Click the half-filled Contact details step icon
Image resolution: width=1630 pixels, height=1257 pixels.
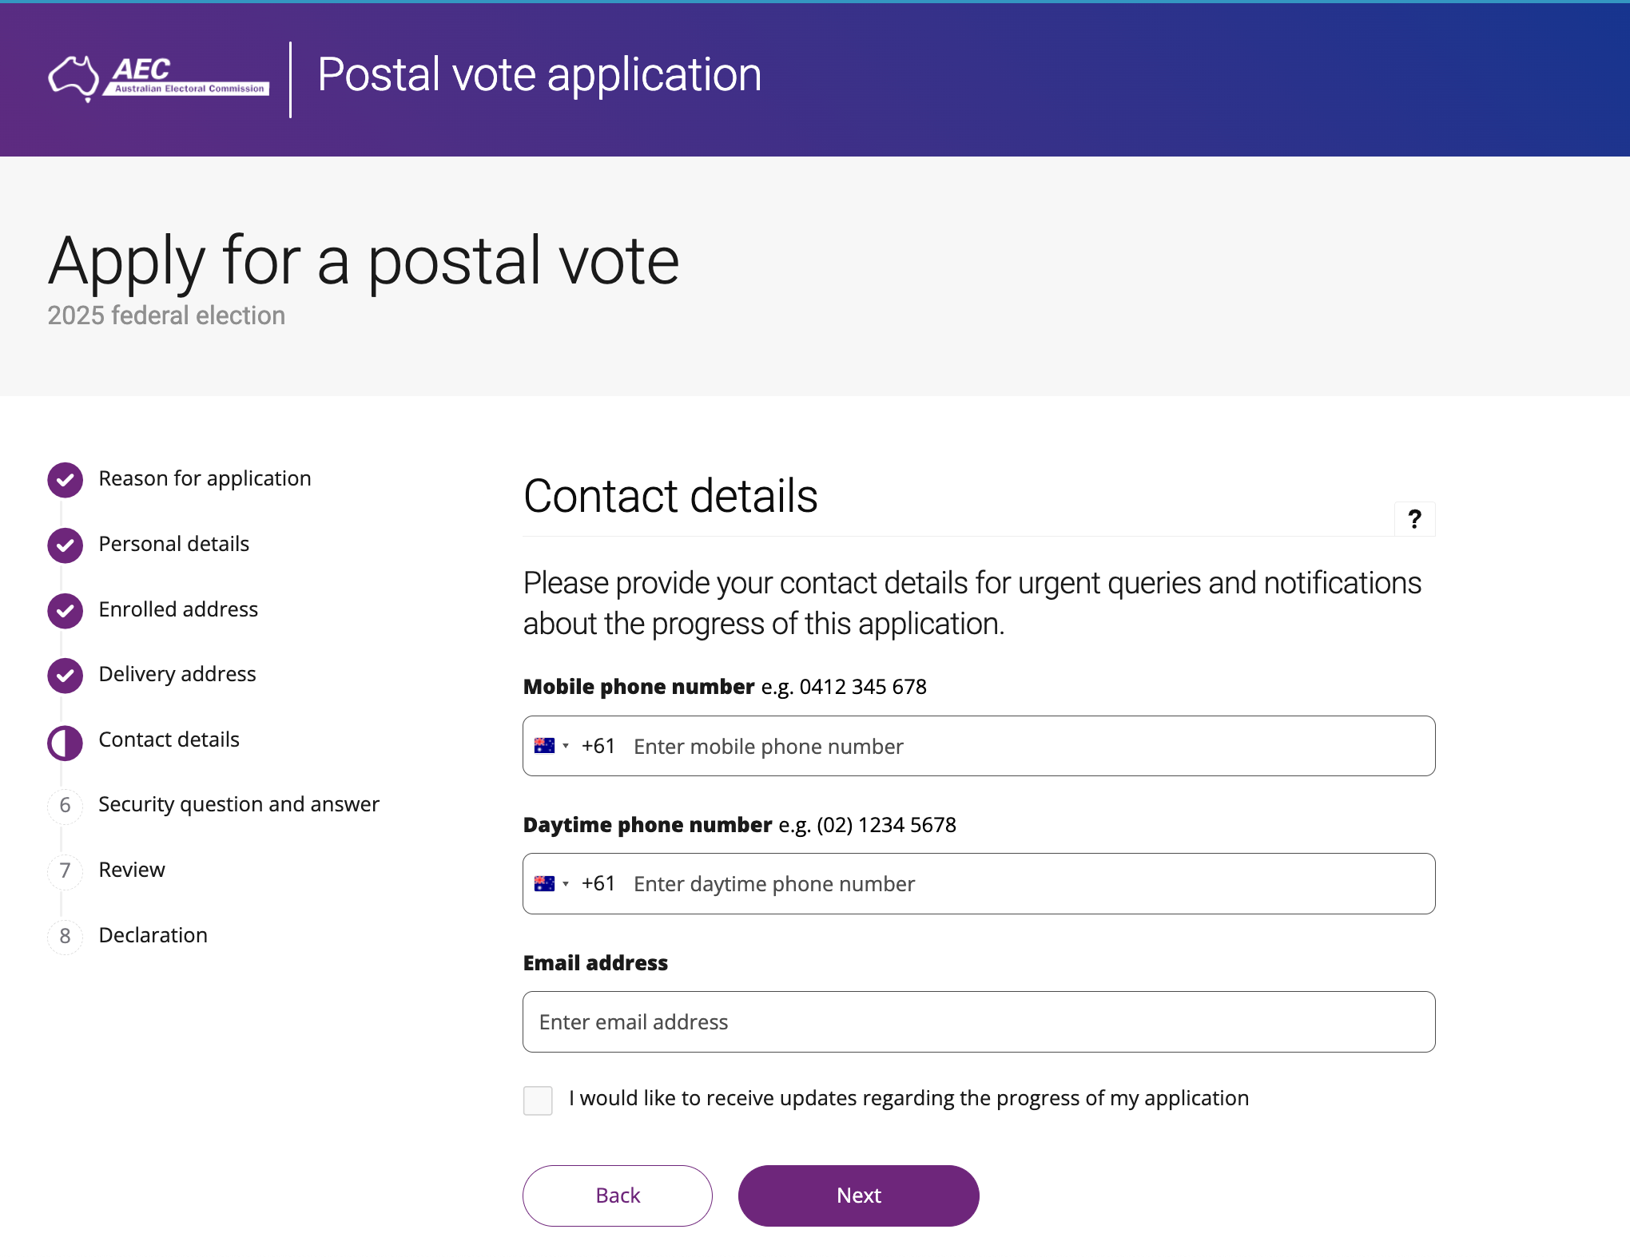click(66, 743)
